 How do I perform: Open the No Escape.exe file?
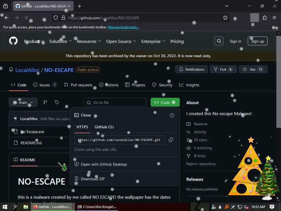pyautogui.click(x=32, y=132)
